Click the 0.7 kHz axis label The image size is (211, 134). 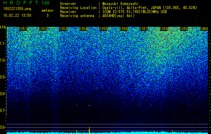[3, 111]
